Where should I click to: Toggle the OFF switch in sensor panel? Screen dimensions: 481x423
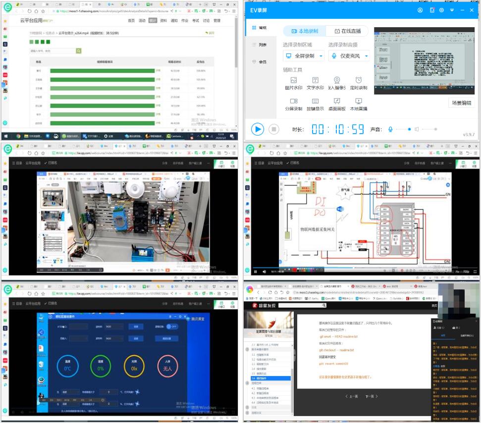click(172, 327)
